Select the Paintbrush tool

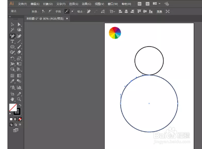[19, 47]
